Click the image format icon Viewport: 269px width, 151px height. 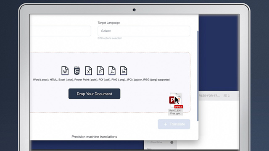point(124,71)
